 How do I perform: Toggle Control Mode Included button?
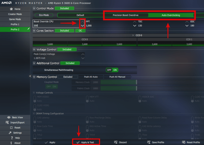tap(64, 9)
